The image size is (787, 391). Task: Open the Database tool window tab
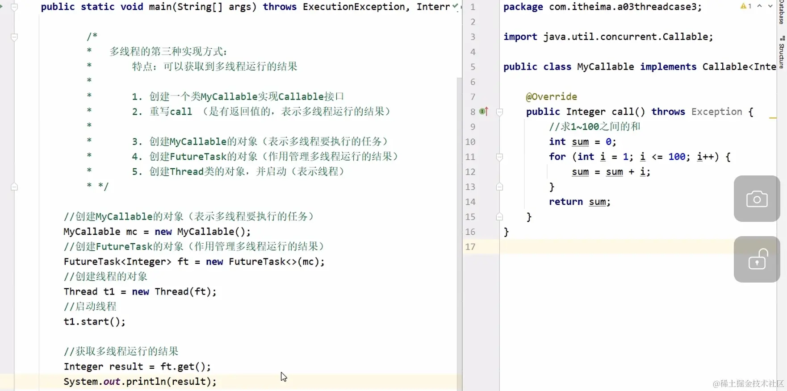coord(782,12)
